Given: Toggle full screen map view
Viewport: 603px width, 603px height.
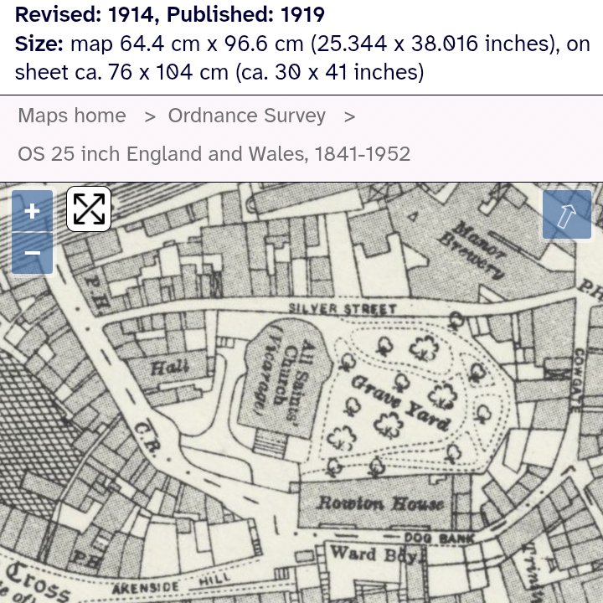Looking at the screenshot, I should (x=89, y=209).
